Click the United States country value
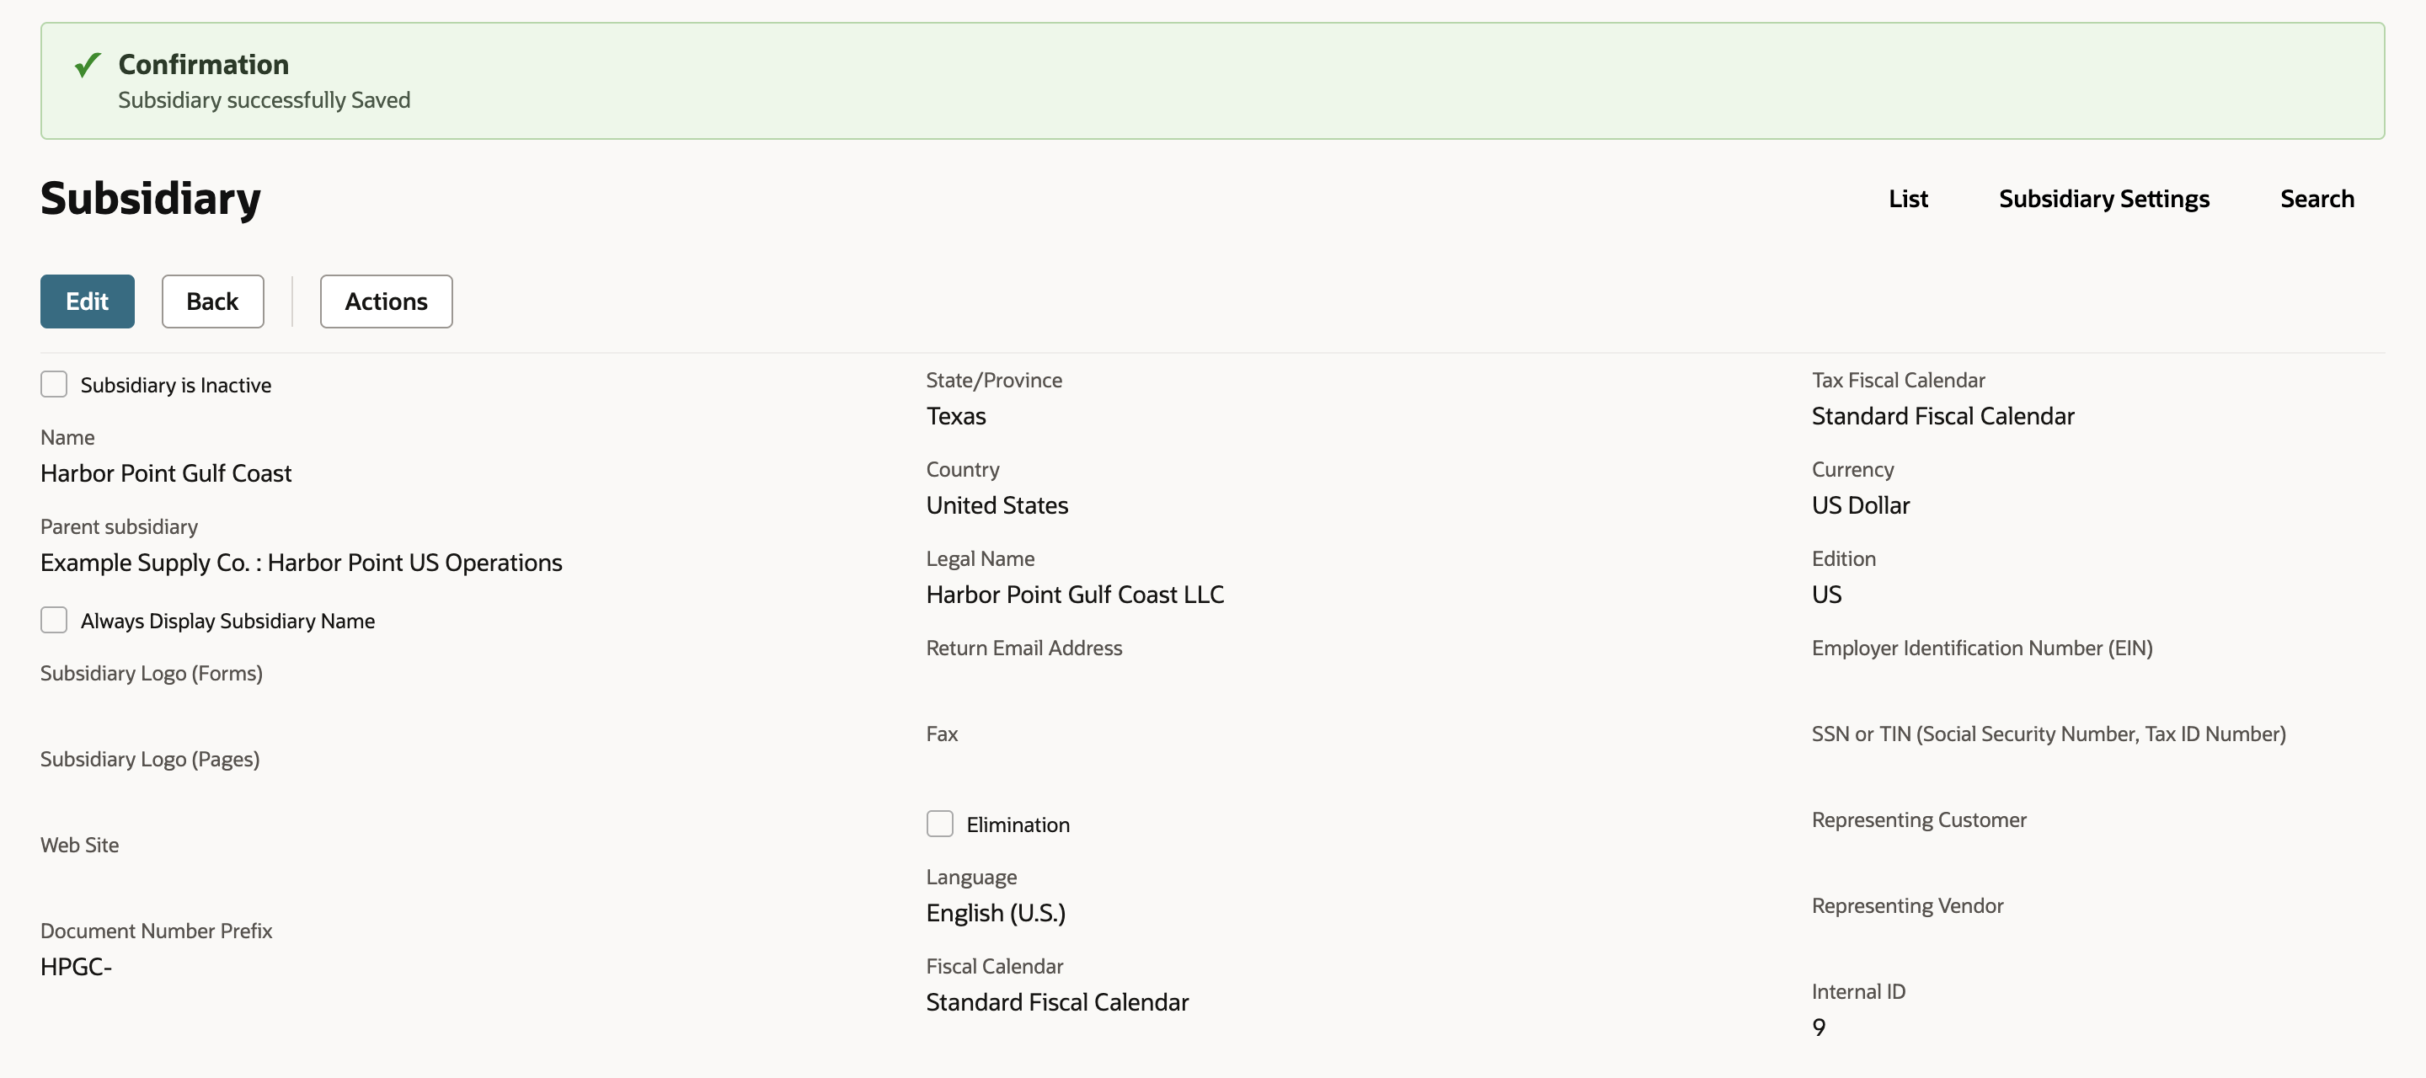The width and height of the screenshot is (2426, 1078). click(997, 505)
